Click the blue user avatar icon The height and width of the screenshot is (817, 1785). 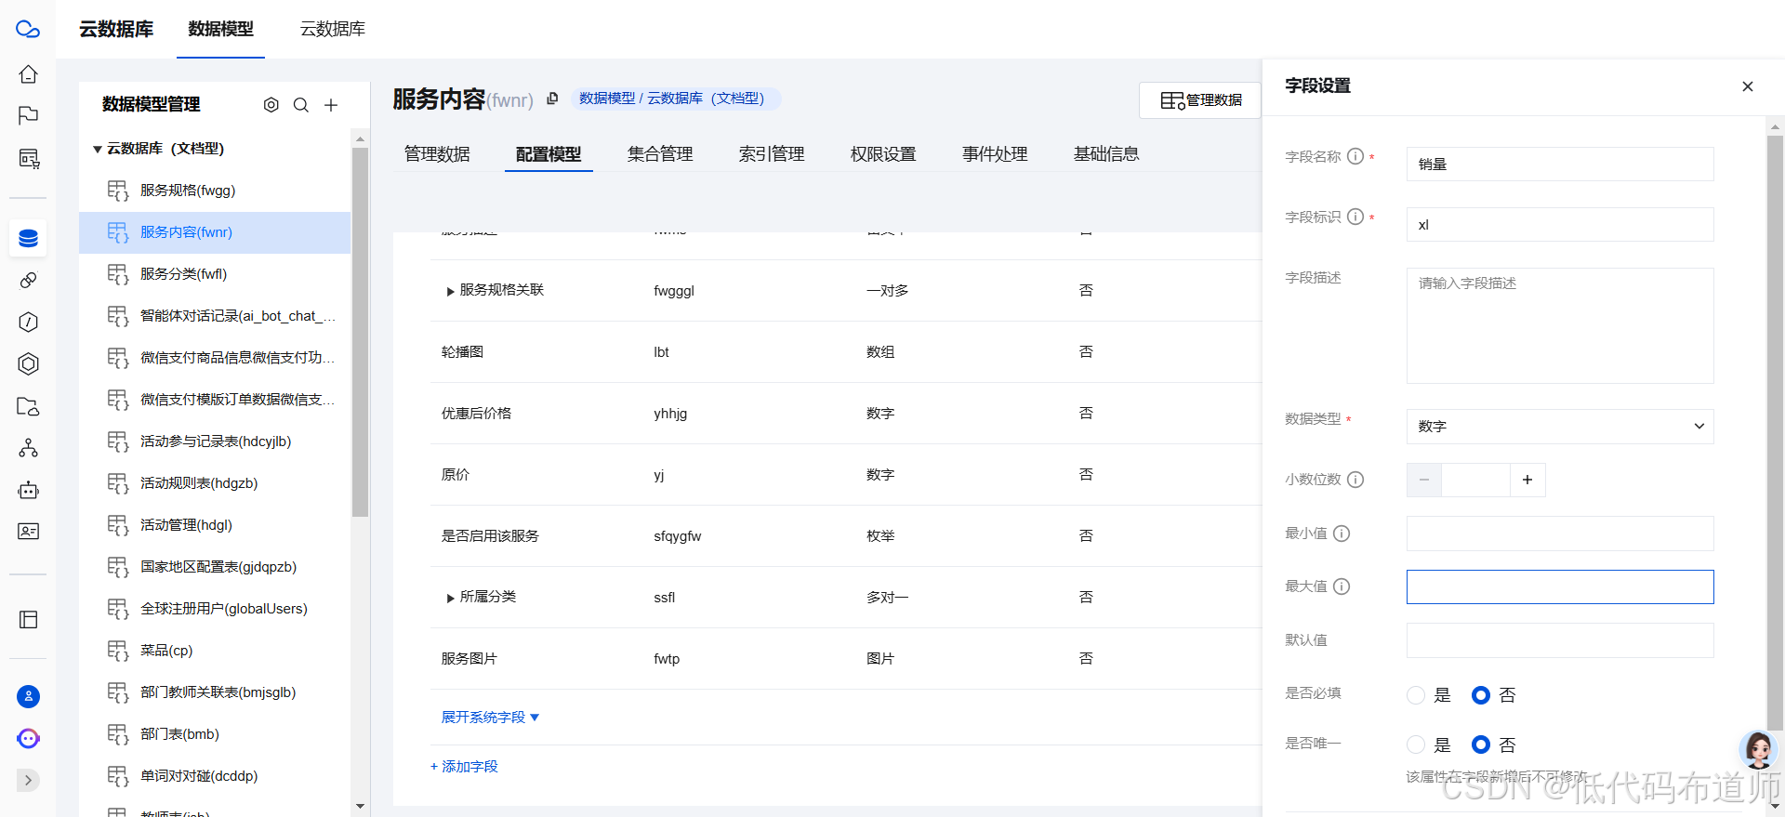(28, 696)
